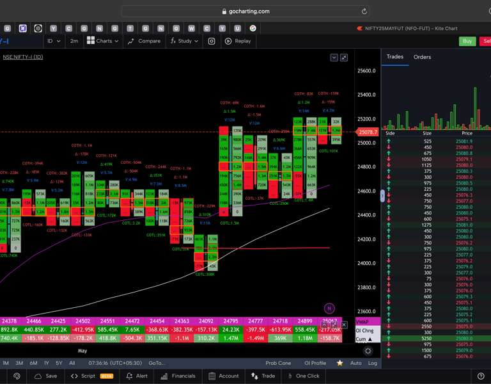Click the OI Chng row label

365,330
